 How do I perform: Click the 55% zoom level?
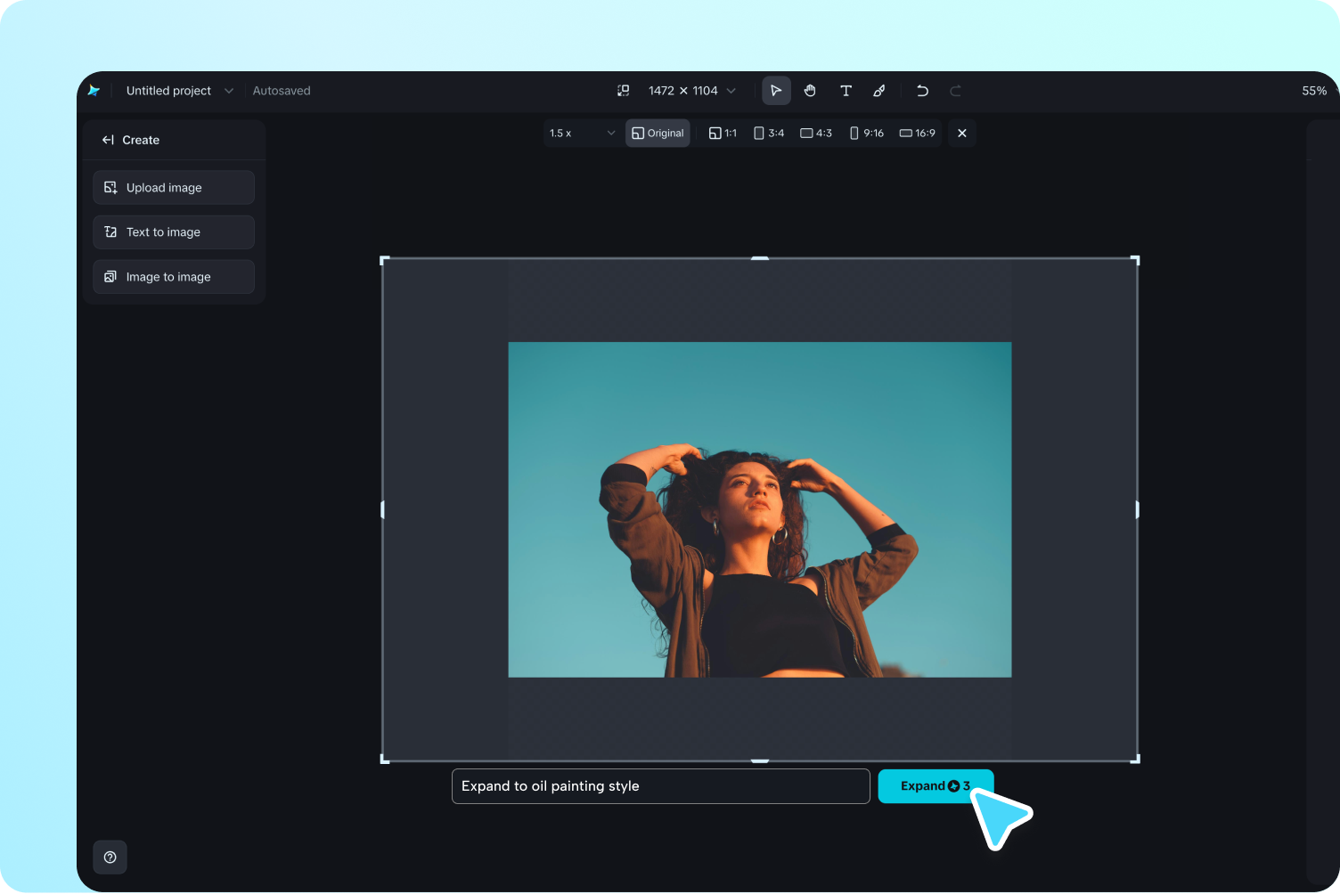tap(1314, 91)
